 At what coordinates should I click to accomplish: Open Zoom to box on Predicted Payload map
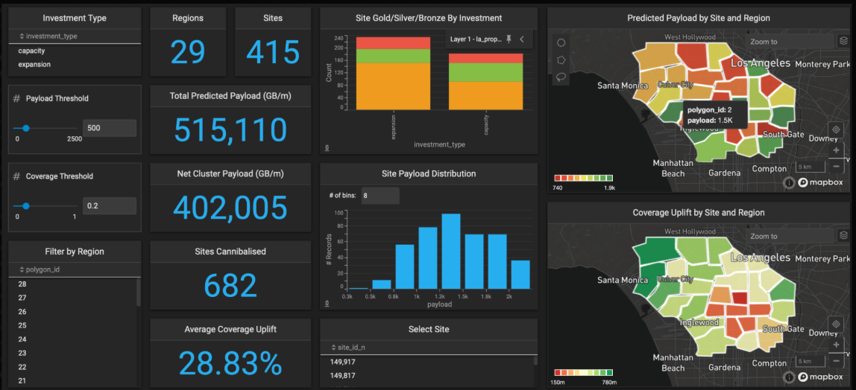(790, 42)
